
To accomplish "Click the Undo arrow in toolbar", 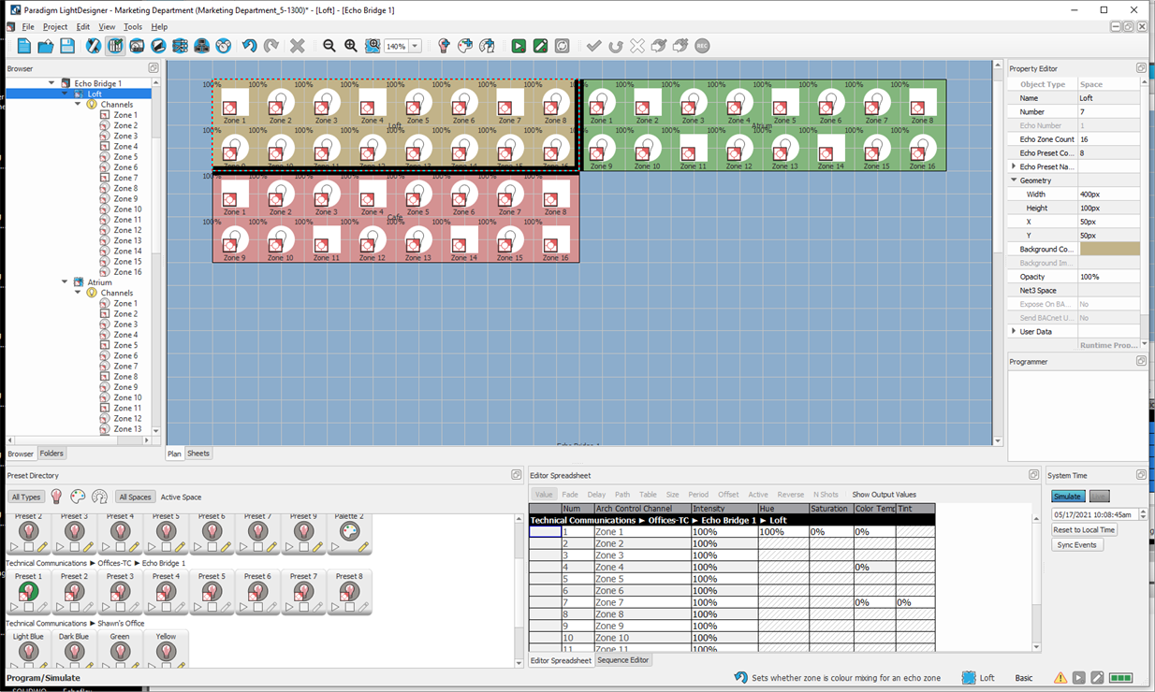I will pyautogui.click(x=249, y=46).
